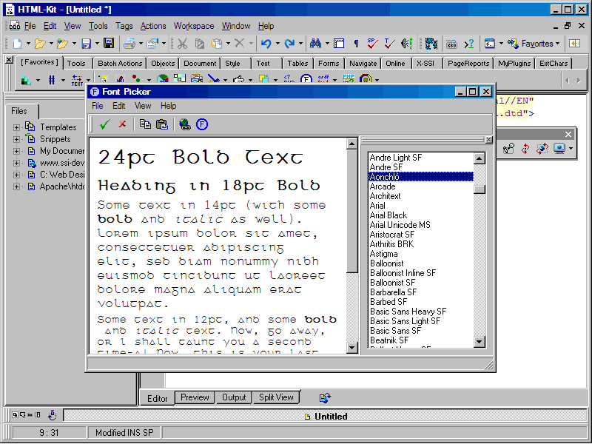Screen dimensions: 592x444
Task: Select Arial Black in font list
Action: pos(420,215)
